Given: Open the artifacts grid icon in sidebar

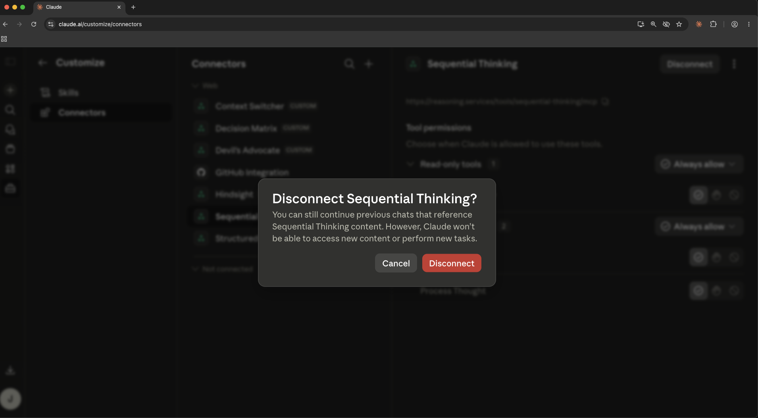Looking at the screenshot, I should pyautogui.click(x=10, y=169).
